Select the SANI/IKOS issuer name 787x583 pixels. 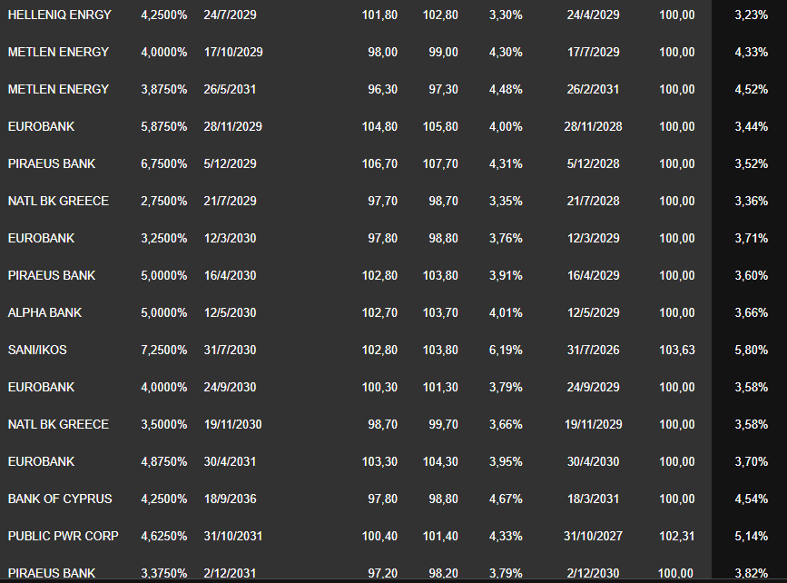(37, 350)
